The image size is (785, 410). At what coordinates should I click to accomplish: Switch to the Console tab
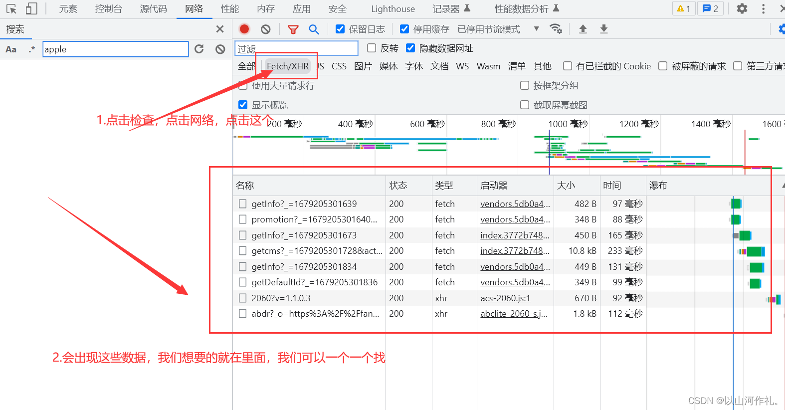pyautogui.click(x=108, y=9)
